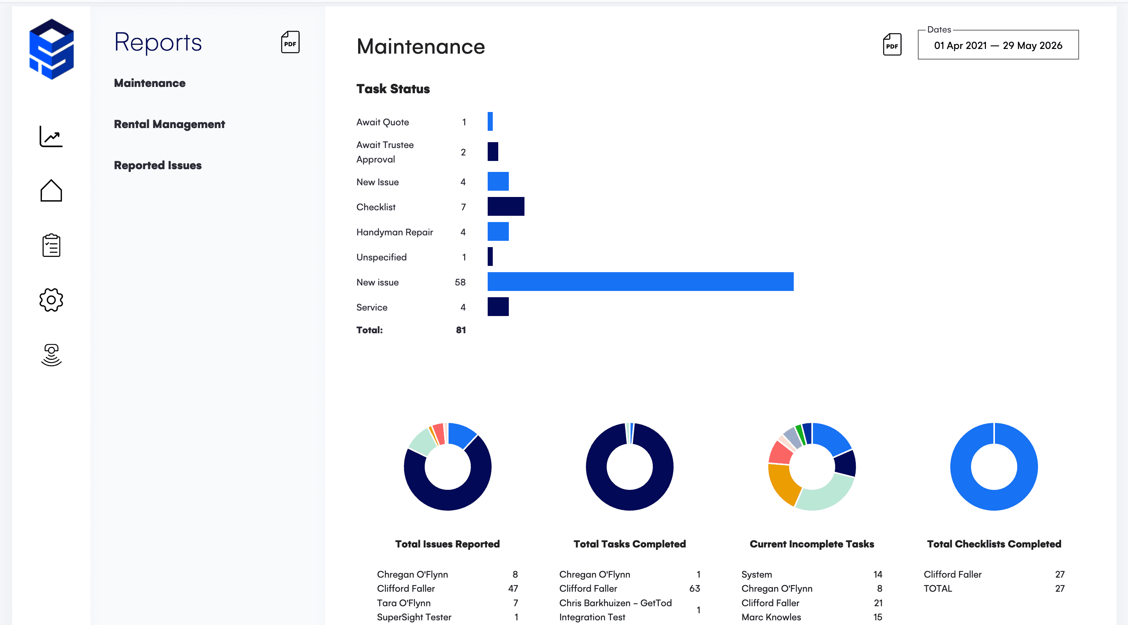
Task: Click 'Chris Barkhuizen – GetTod Integration Test' row
Action: (x=629, y=610)
